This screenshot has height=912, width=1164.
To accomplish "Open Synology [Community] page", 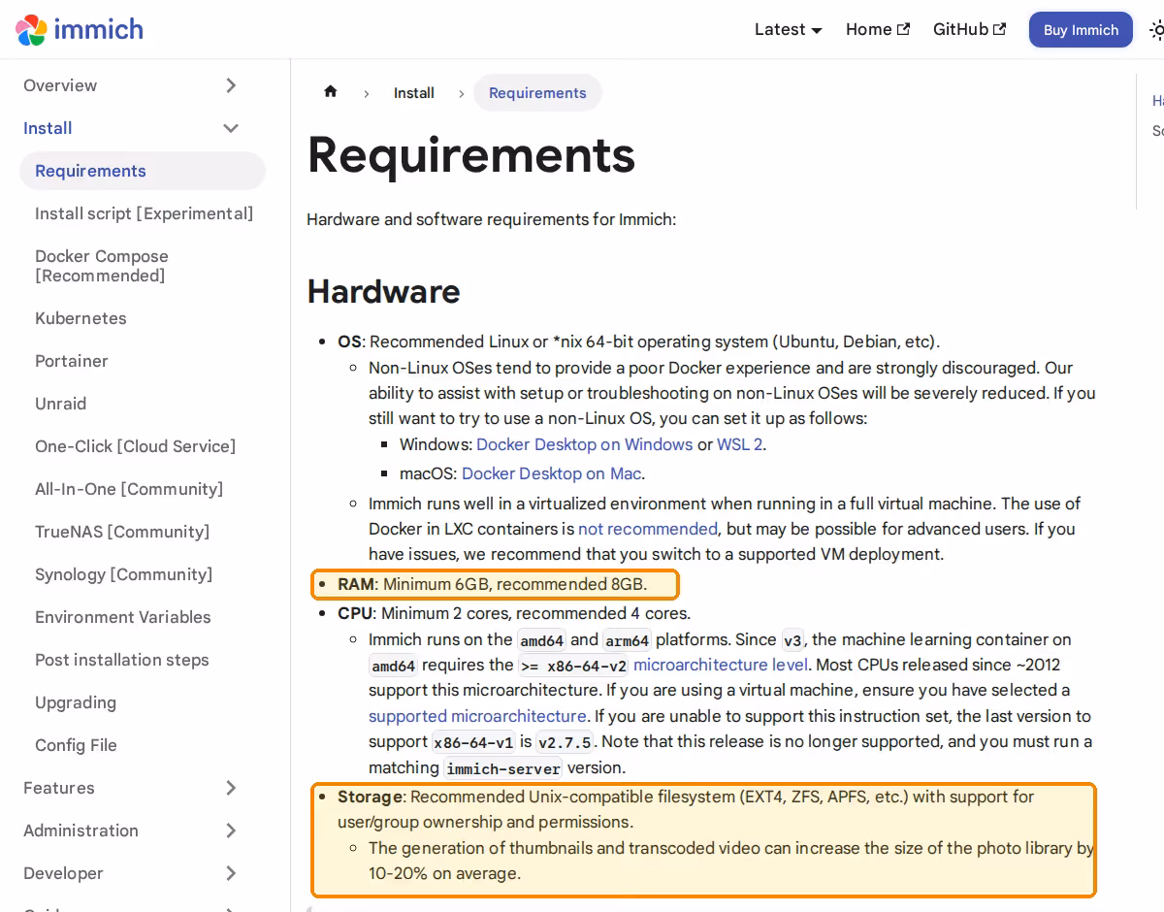I will coord(123,574).
